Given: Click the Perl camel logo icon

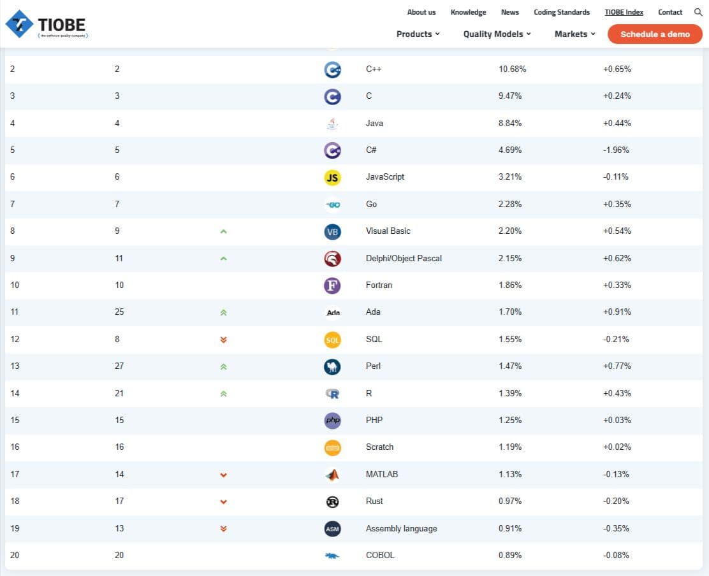Looking at the screenshot, I should 332,366.
